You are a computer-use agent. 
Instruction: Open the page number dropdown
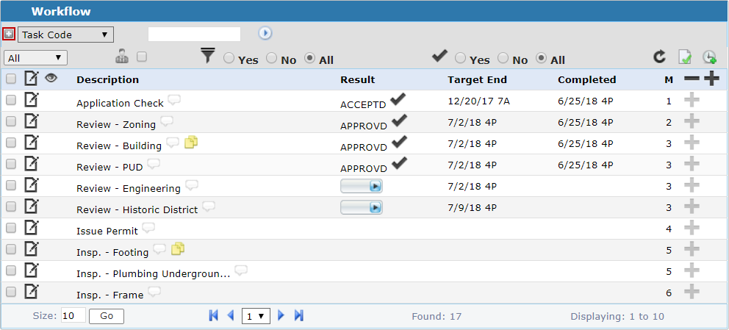[x=256, y=316]
